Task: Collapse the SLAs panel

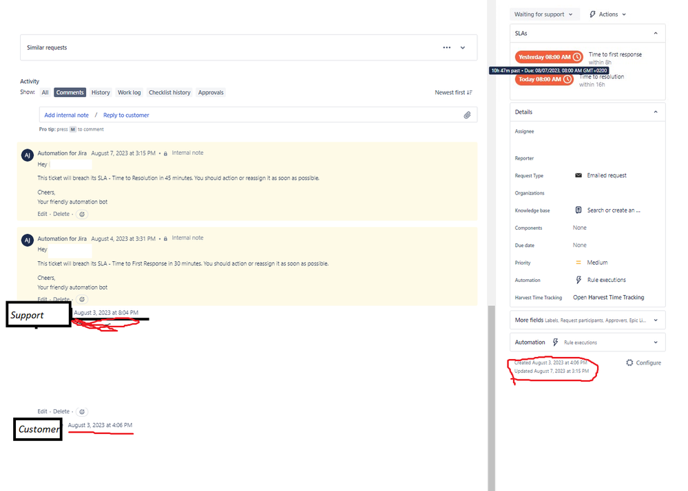Action: point(656,33)
